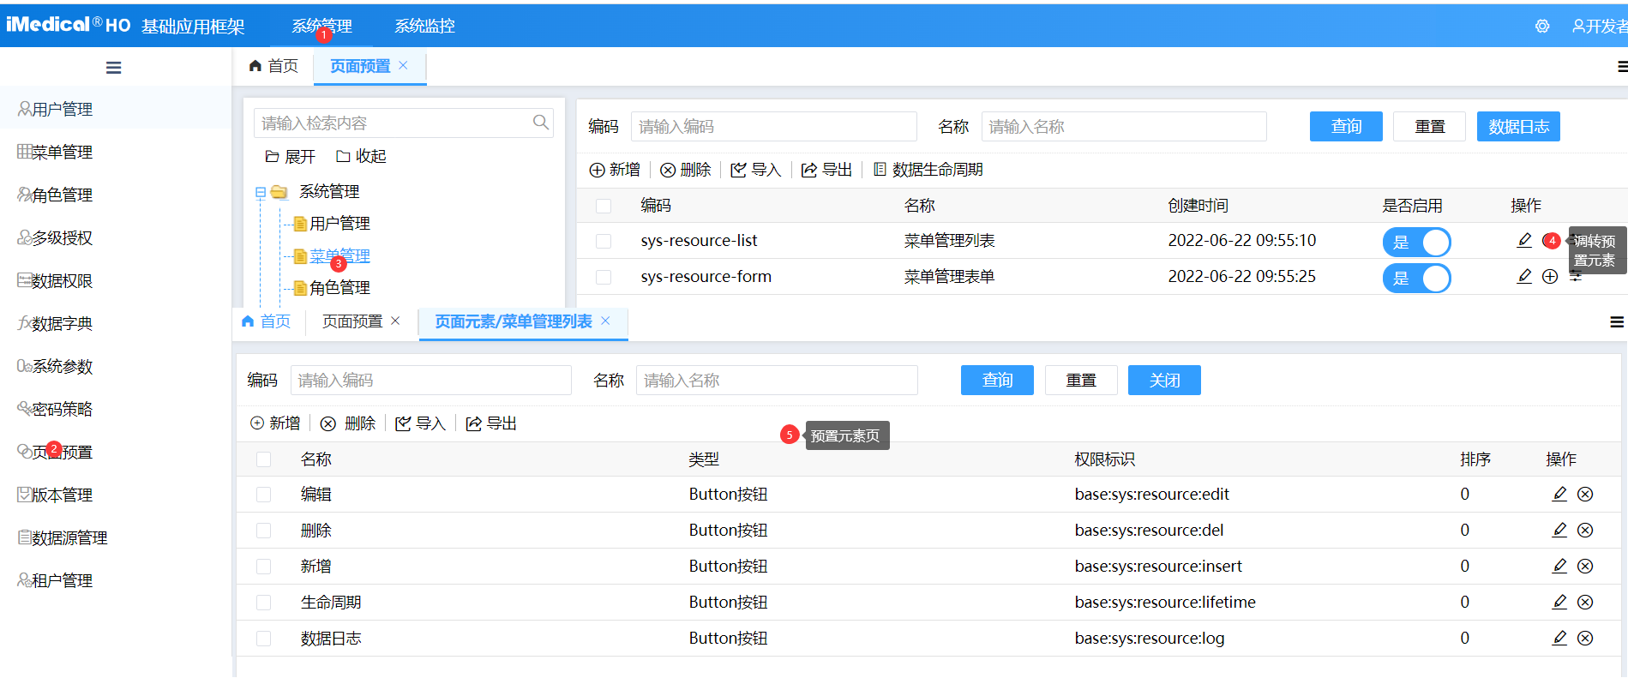Check the 数据日志 row checkbox
This screenshot has height=678, width=1628.
pos(264,639)
